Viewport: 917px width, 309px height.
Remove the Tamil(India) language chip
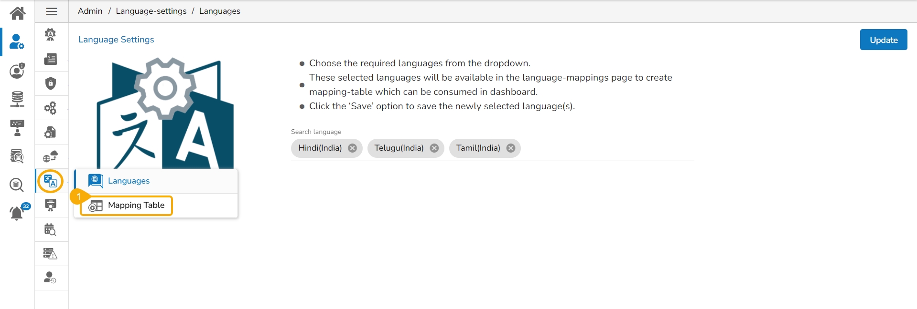pyautogui.click(x=511, y=148)
